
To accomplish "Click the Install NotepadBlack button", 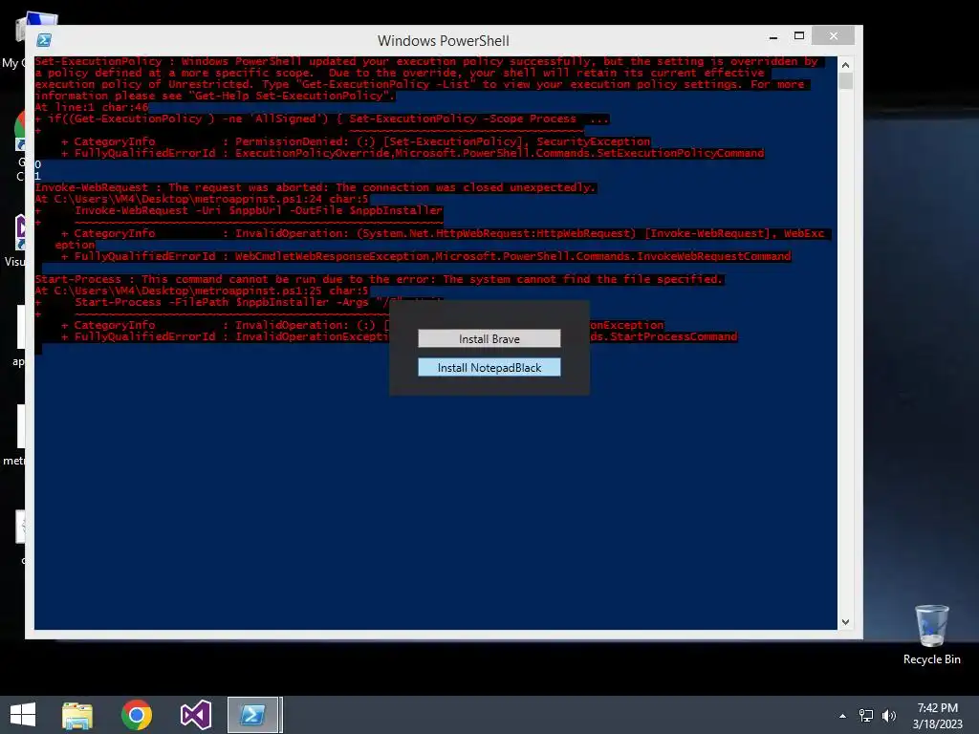I will pos(489,368).
